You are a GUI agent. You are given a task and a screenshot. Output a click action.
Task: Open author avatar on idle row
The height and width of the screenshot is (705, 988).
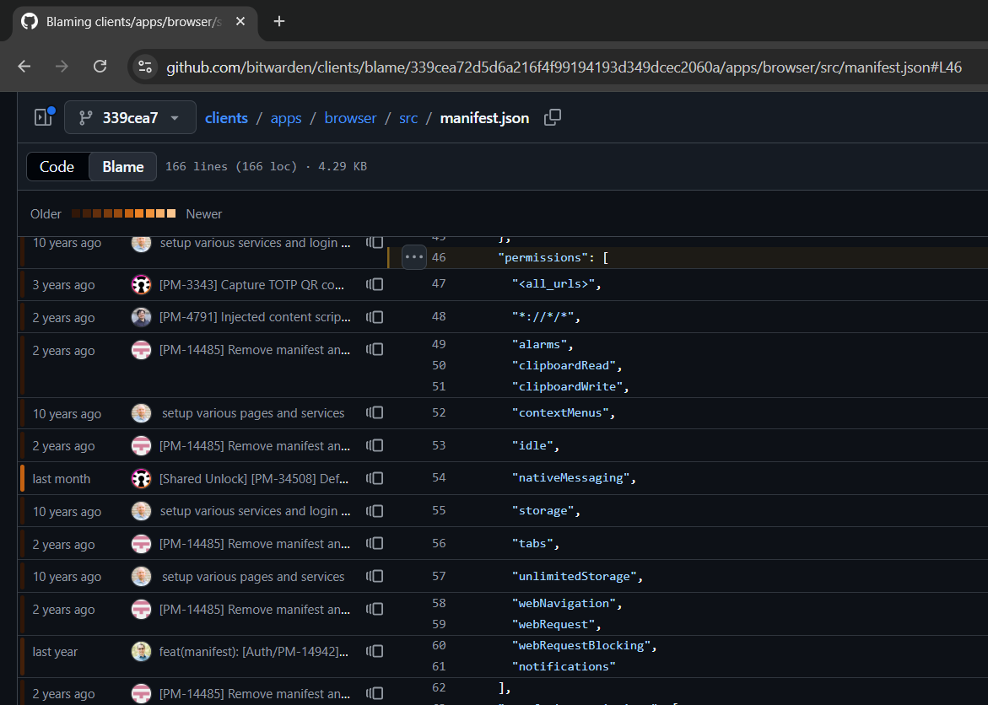click(141, 445)
